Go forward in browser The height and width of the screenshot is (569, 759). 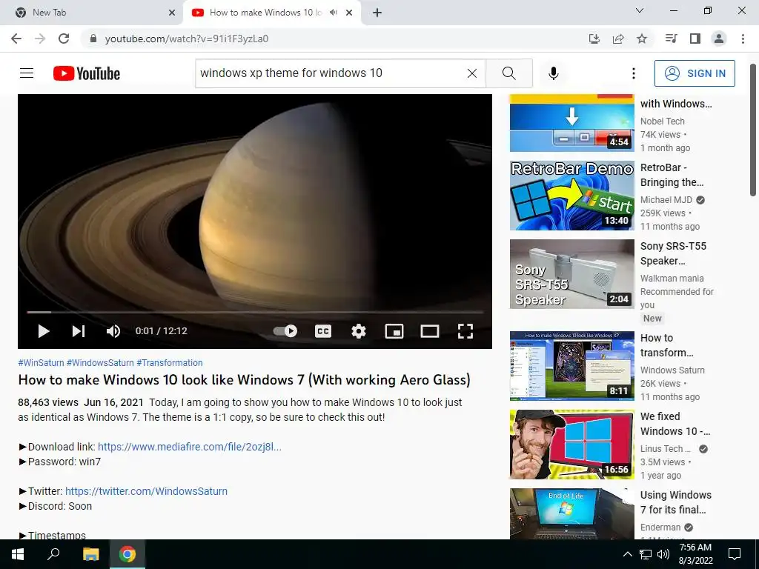coord(40,39)
